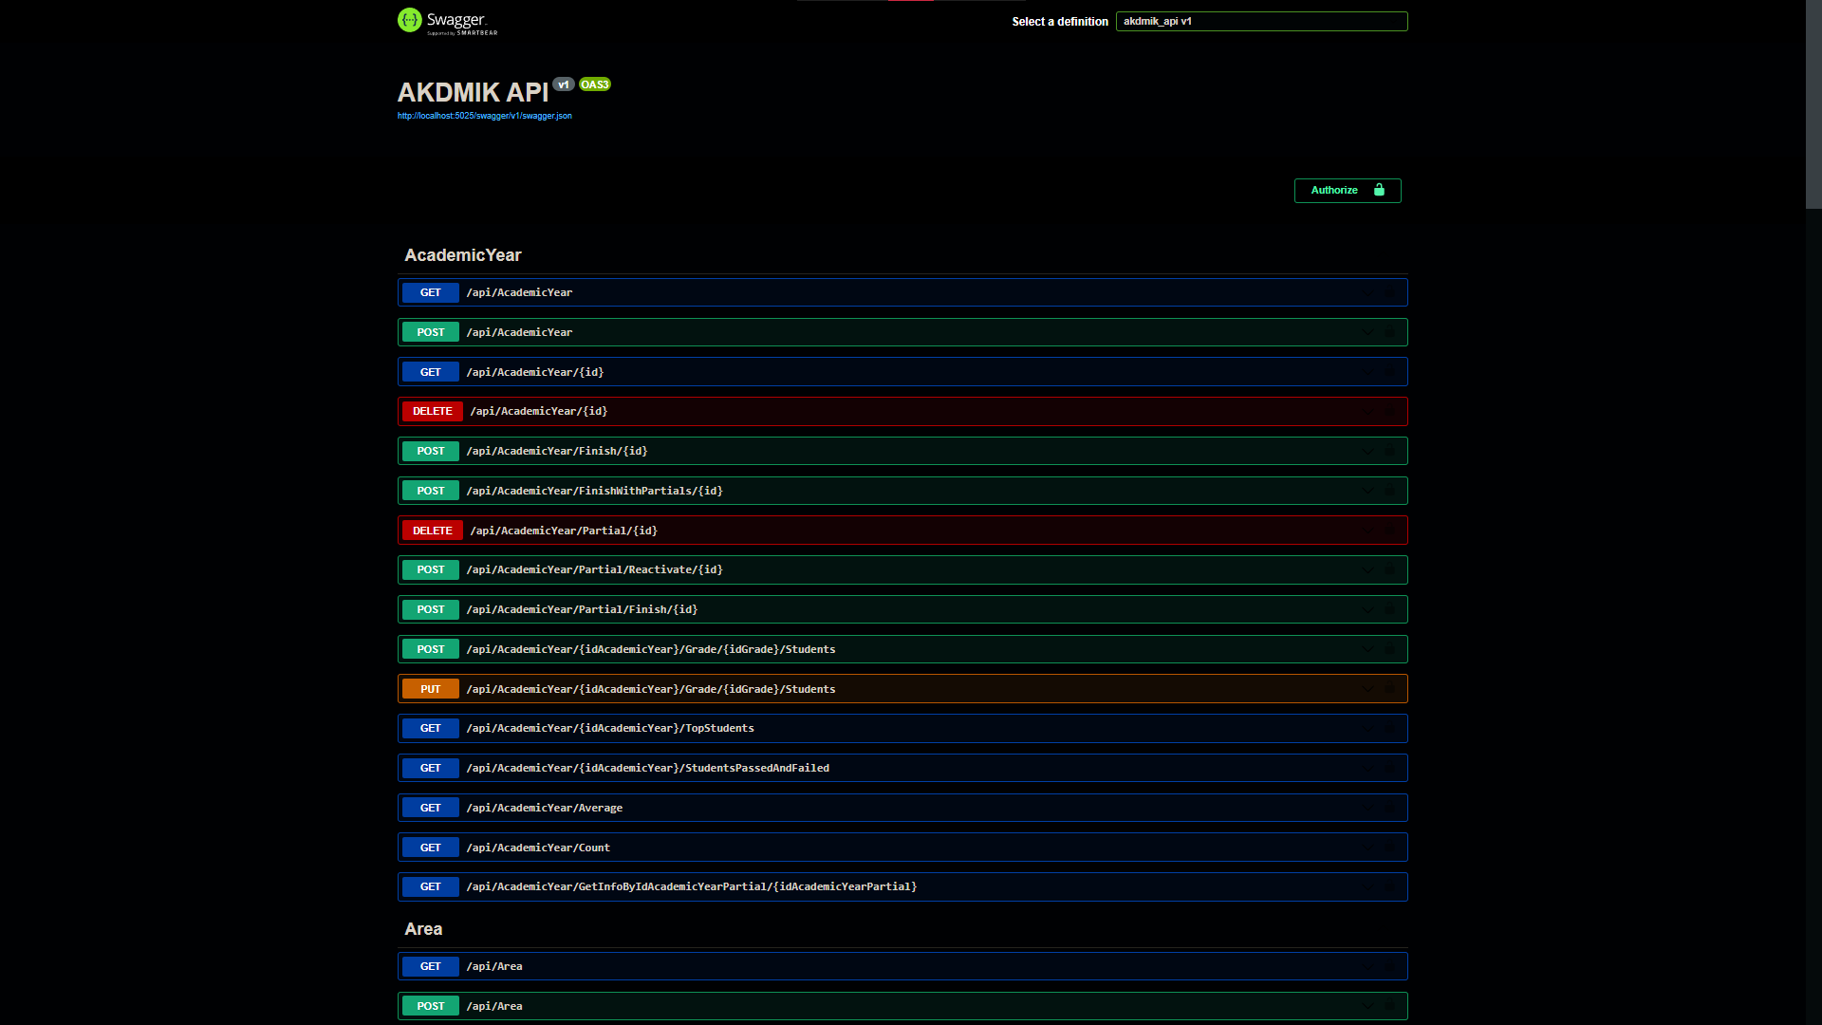This screenshot has width=1822, height=1025.
Task: Click lock icon on POST /api/AcademicYear/Finish/{id} row
Action: pyautogui.click(x=1390, y=451)
